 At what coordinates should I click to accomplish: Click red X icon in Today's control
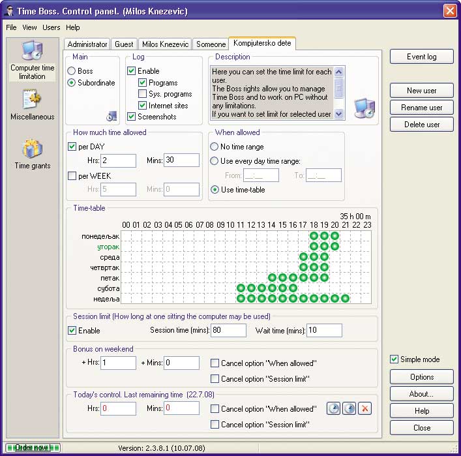click(364, 408)
